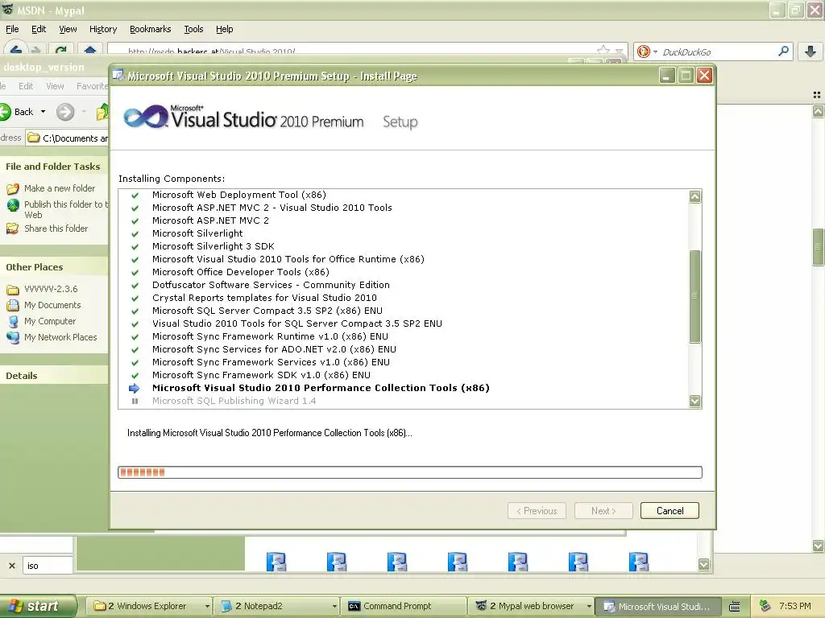Open Edit menu in Mypal browser
Image resolution: width=825 pixels, height=618 pixels.
pos(39,30)
